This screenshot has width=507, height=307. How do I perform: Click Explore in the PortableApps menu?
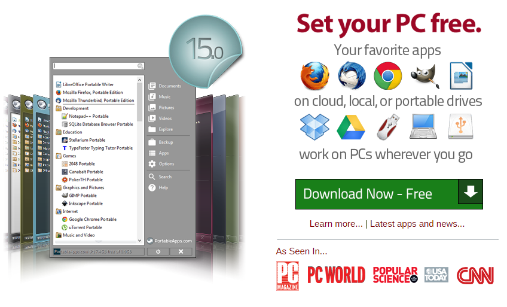pos(161,129)
